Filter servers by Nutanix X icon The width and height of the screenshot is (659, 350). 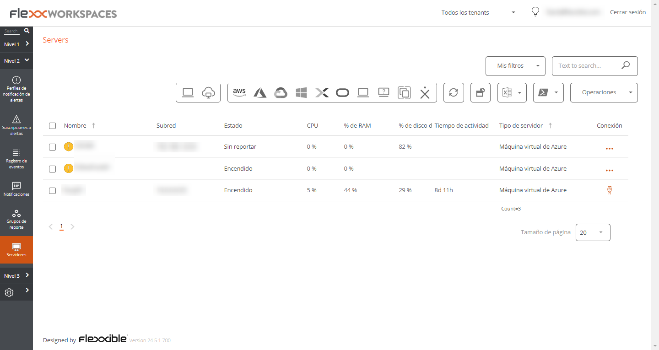point(322,92)
